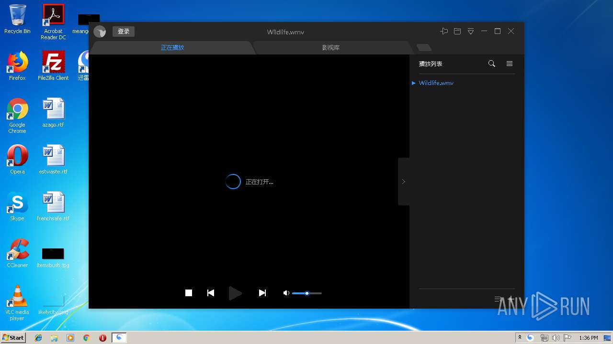Open file via folder icon in title bar

pos(457,31)
